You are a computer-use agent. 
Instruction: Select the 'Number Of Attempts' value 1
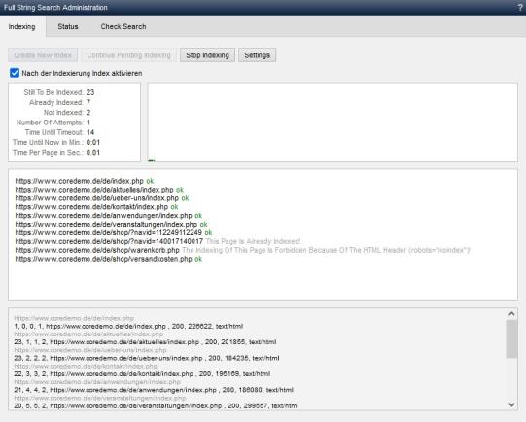tap(88, 123)
